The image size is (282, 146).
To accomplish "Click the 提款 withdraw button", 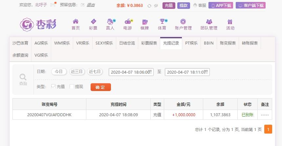I will (x=184, y=5).
